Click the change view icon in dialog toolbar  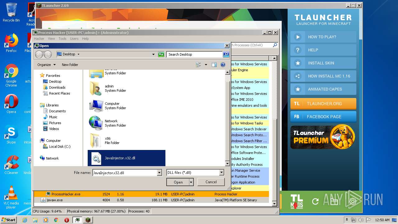coord(198,65)
